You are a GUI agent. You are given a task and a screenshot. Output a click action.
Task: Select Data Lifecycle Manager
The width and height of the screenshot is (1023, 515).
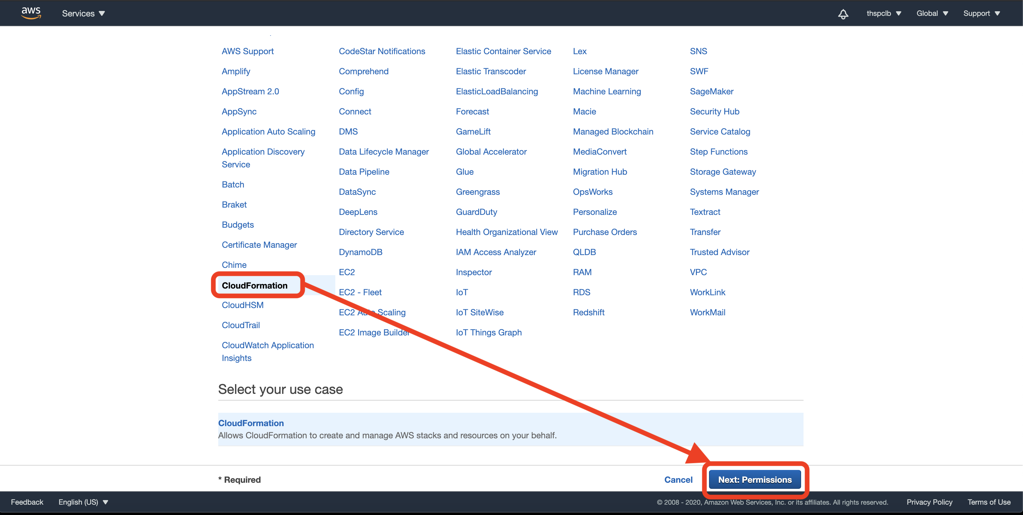pyautogui.click(x=383, y=152)
